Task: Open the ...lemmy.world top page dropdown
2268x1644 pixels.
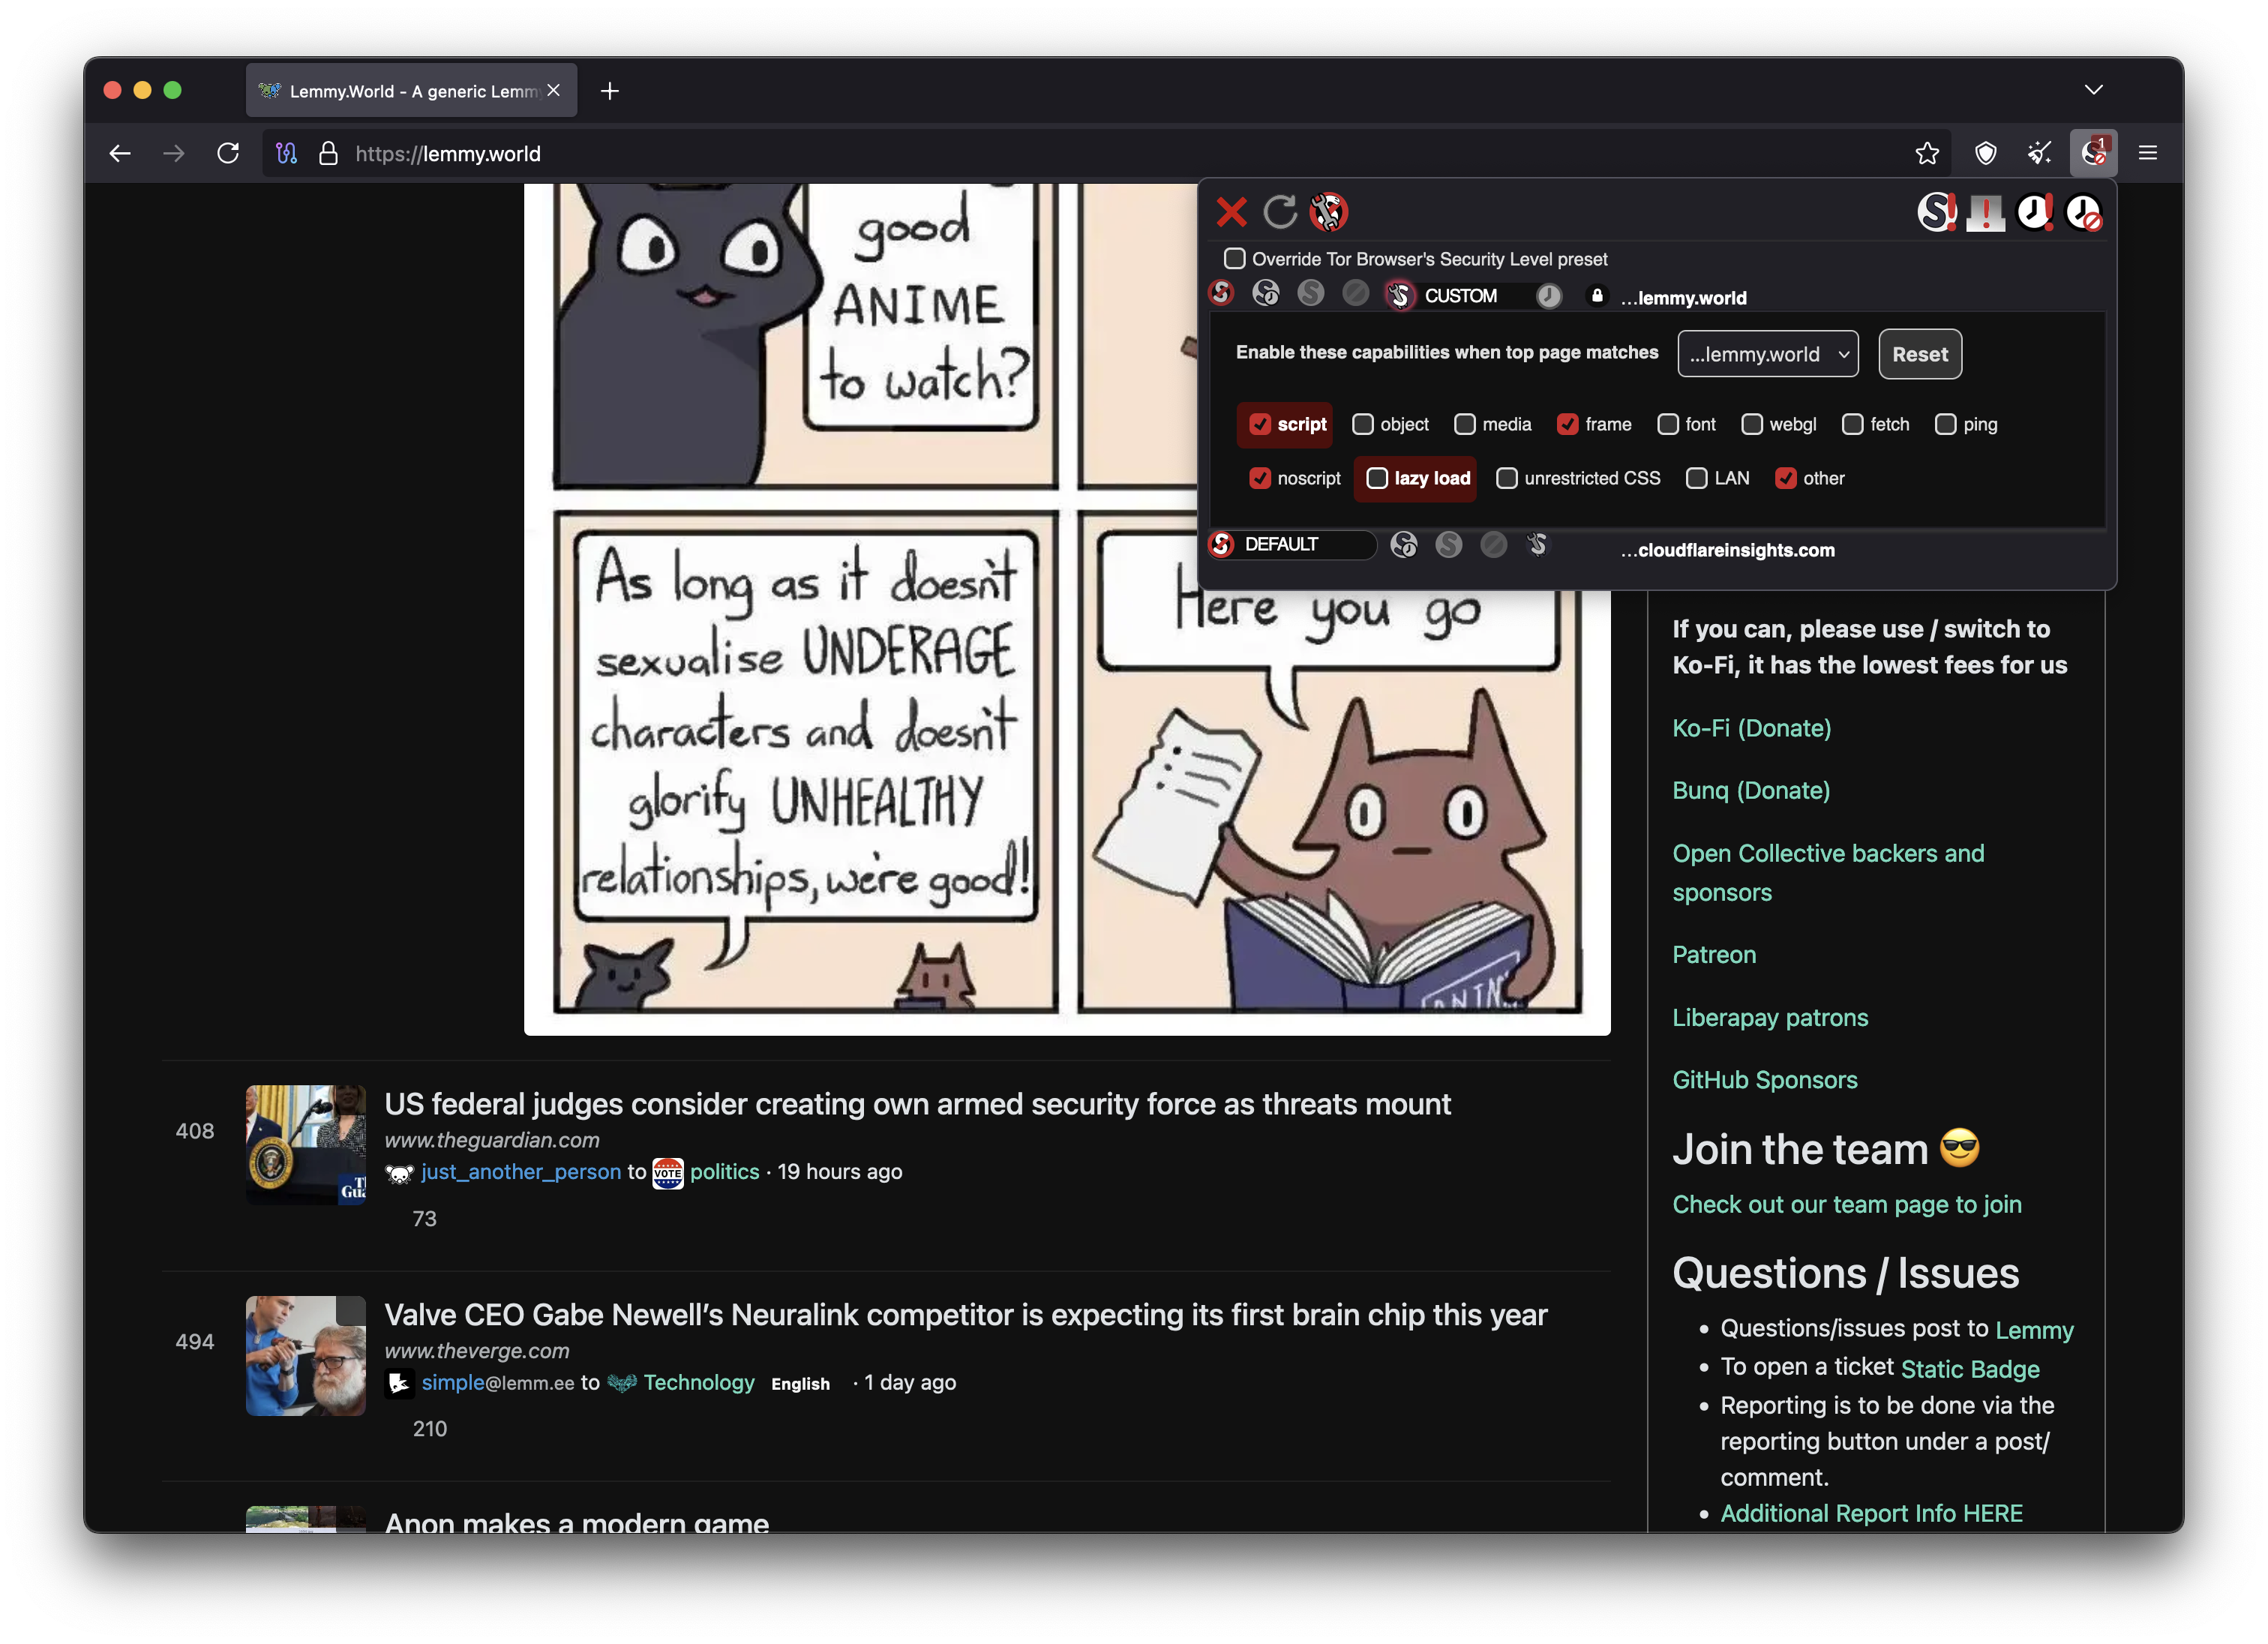Action: click(1768, 354)
